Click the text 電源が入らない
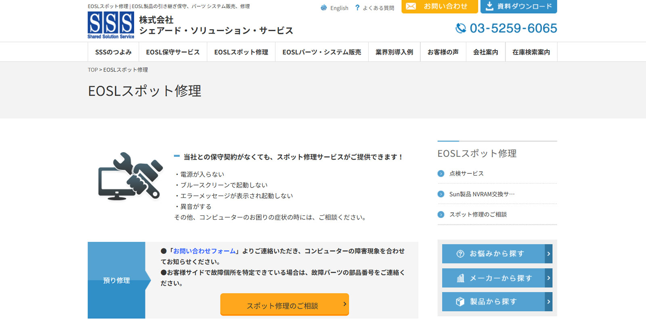The image size is (646, 322). coord(202,175)
